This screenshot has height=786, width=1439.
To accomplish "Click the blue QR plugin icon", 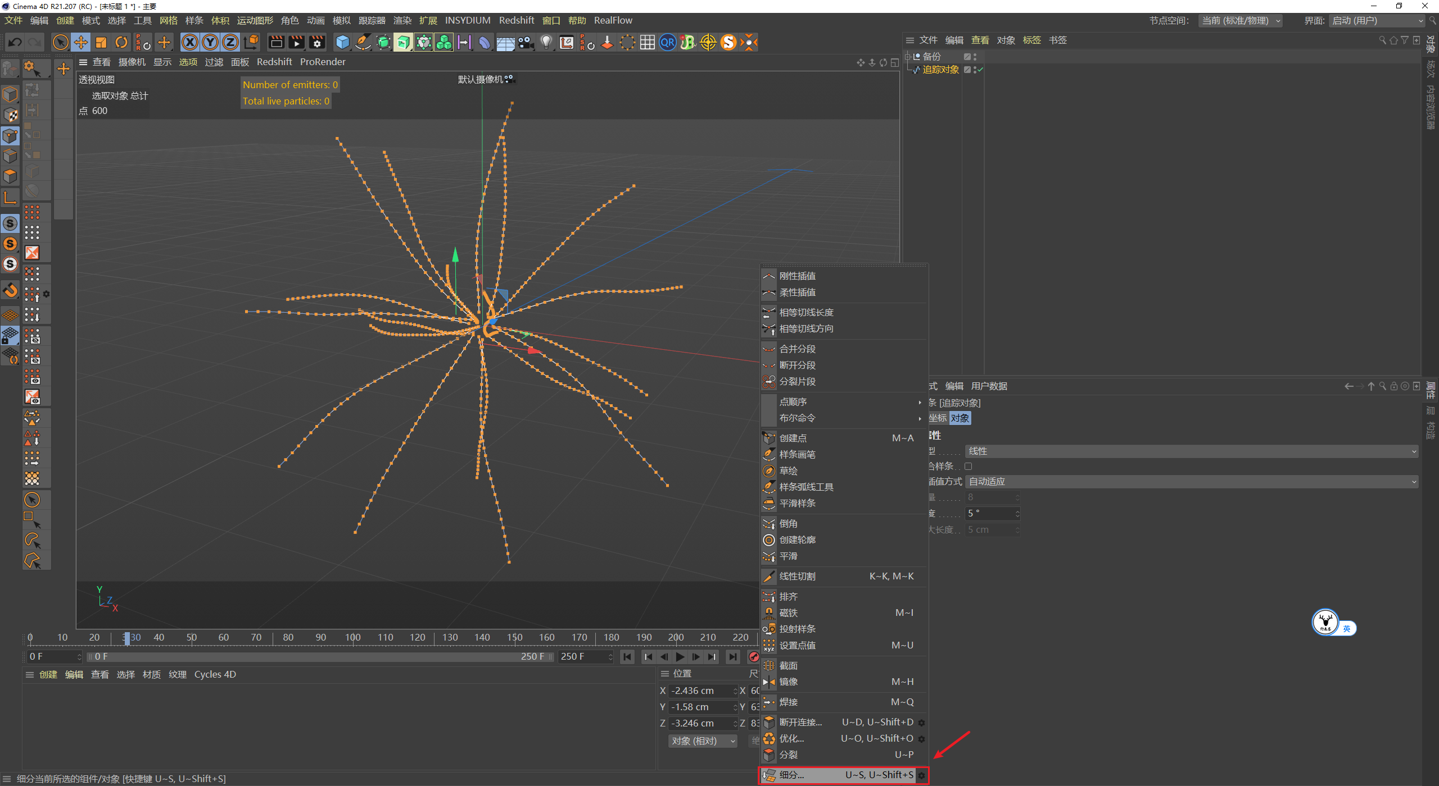I will coord(668,42).
